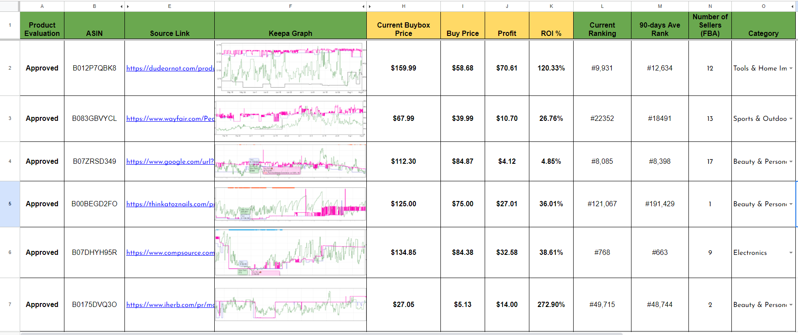Open the iherb.com source link
798x335 pixels.
click(170, 305)
